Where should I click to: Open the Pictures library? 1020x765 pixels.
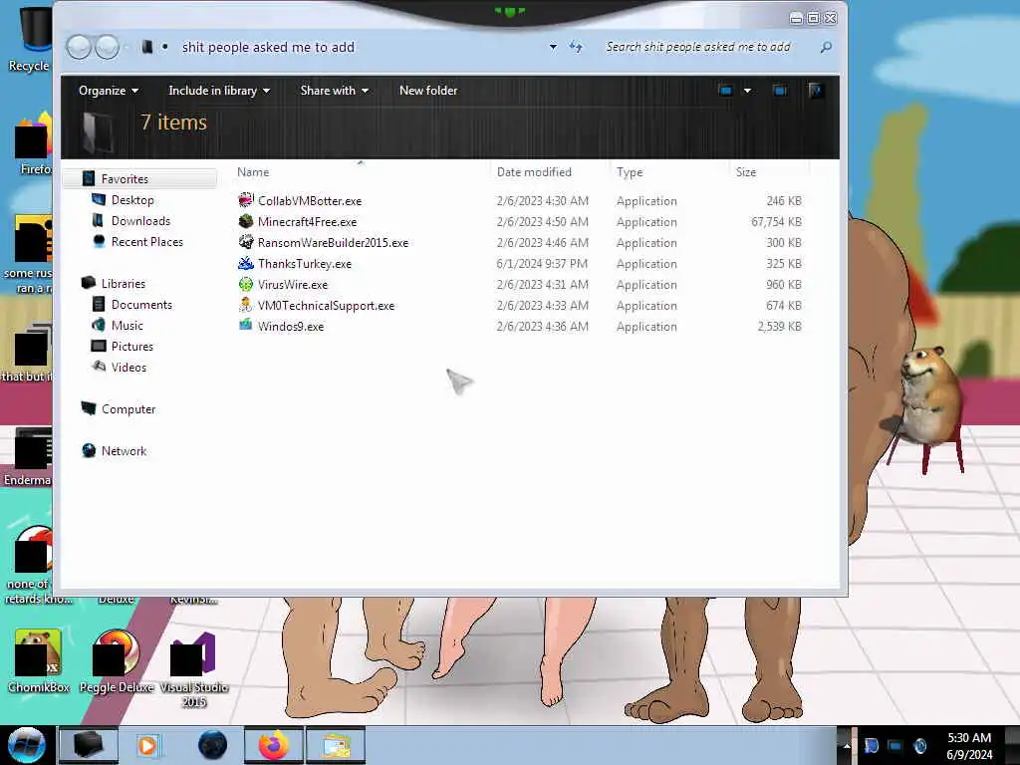[132, 346]
